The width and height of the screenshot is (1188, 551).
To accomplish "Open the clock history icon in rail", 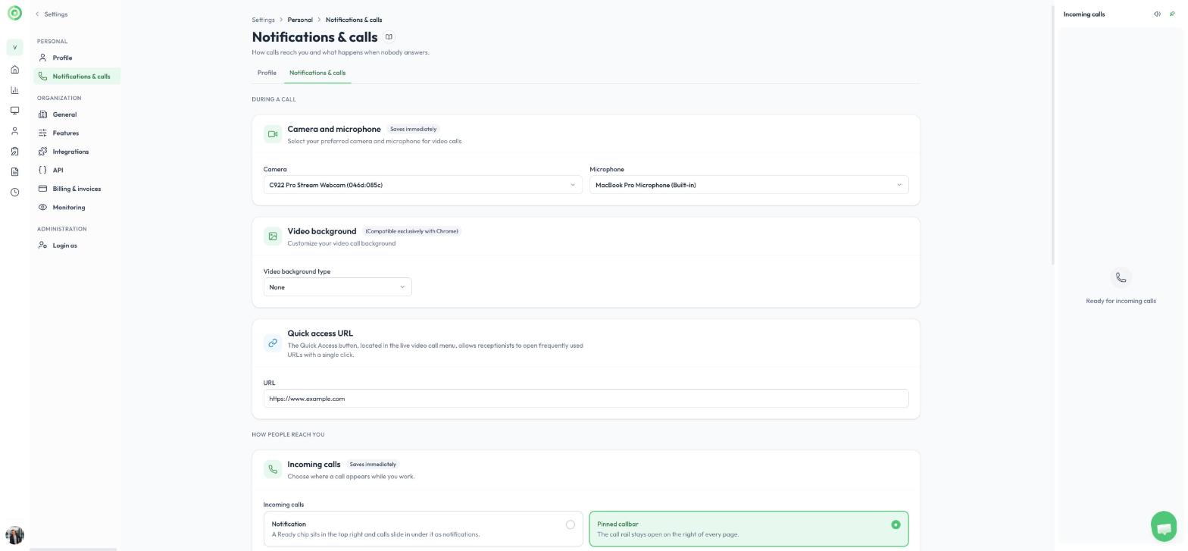I will tap(14, 193).
